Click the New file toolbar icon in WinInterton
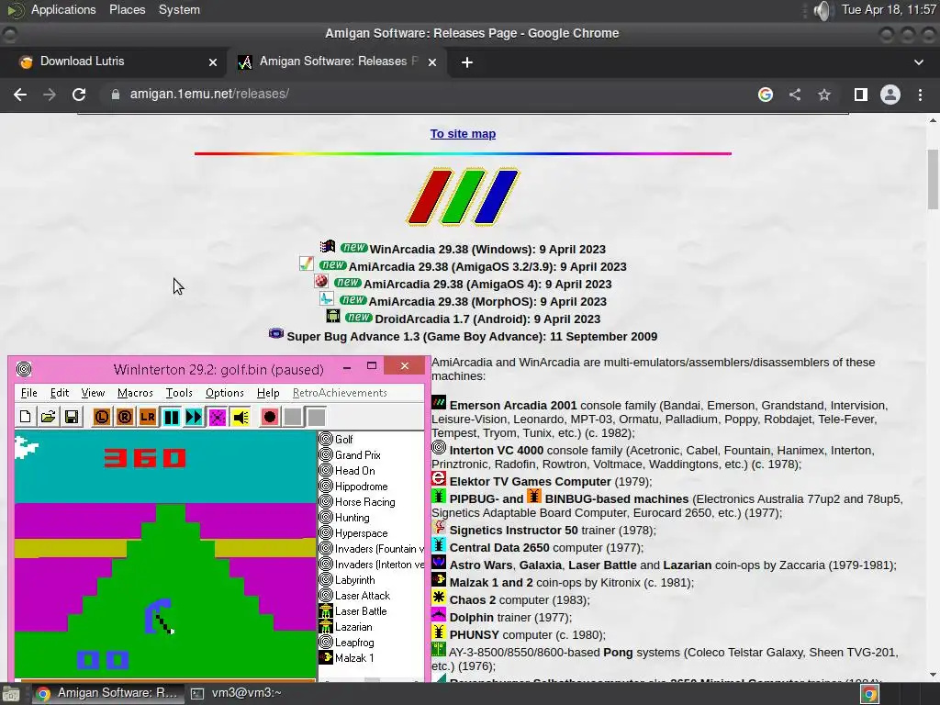Image resolution: width=940 pixels, height=705 pixels. pos(25,417)
